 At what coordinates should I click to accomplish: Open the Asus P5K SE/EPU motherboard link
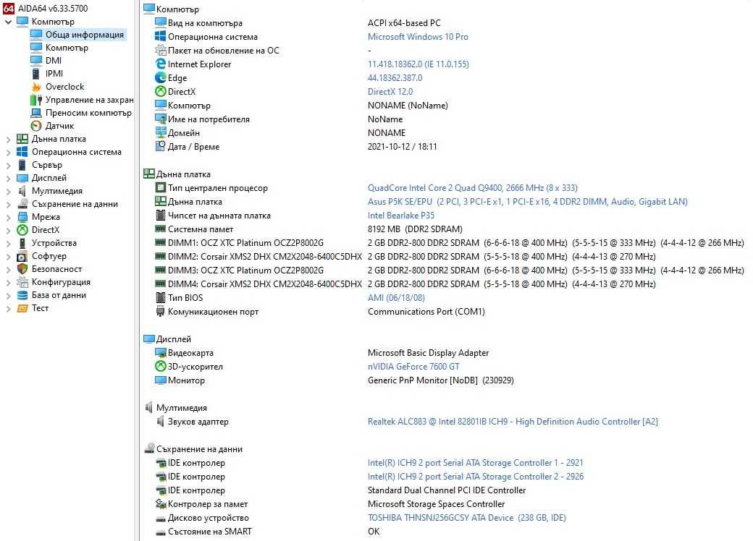(x=527, y=202)
